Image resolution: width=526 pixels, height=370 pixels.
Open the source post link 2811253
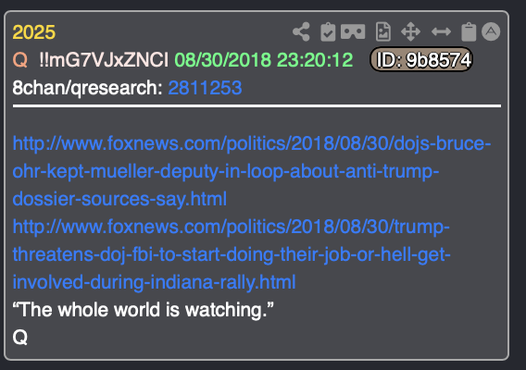click(205, 88)
